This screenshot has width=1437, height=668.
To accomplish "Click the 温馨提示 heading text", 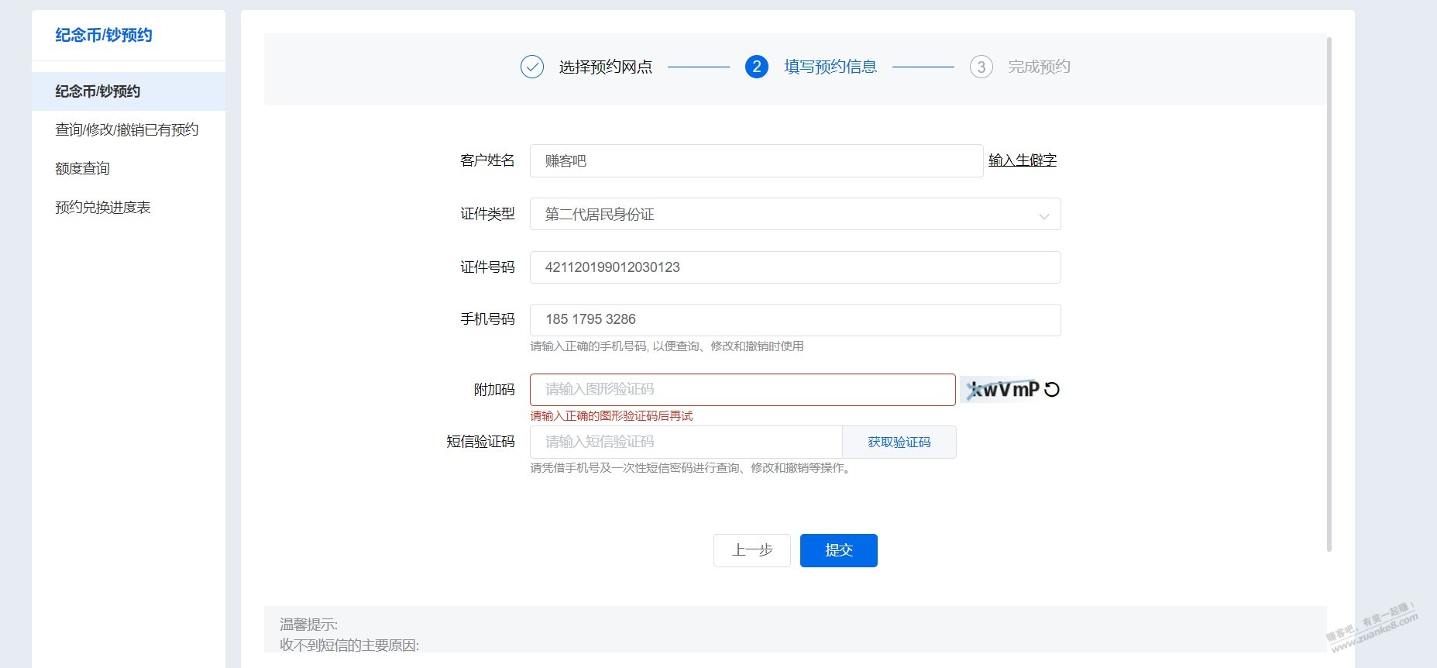I will 308,625.
